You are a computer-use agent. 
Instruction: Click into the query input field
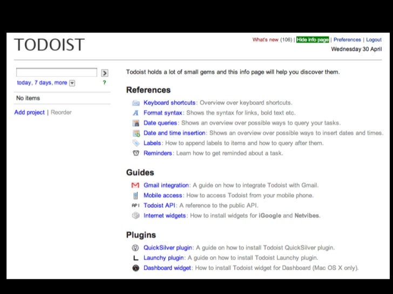[57, 73]
